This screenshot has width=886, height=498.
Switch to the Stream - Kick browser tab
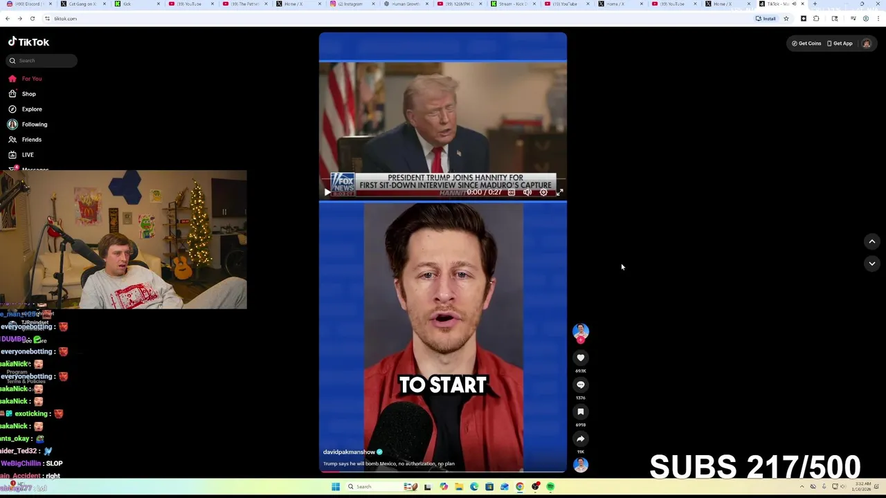click(x=513, y=4)
